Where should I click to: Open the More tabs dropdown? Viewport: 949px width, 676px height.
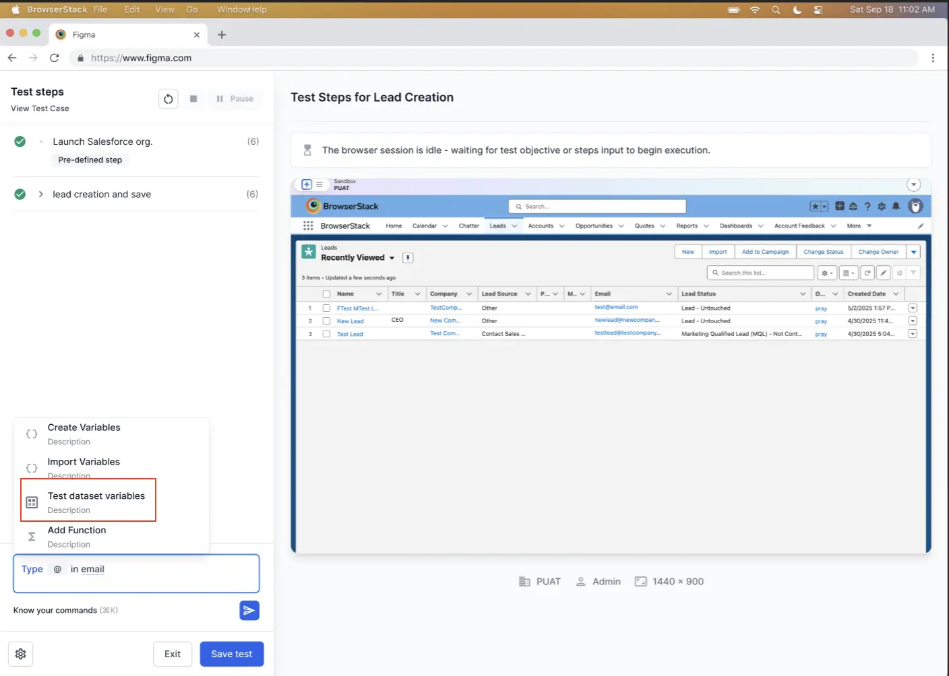(857, 226)
